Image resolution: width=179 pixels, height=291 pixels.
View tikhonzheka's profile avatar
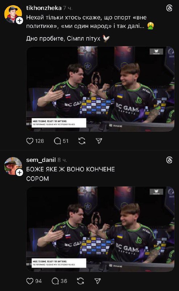13,14
